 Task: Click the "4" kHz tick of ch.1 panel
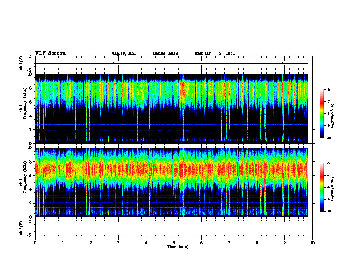click(x=31, y=116)
